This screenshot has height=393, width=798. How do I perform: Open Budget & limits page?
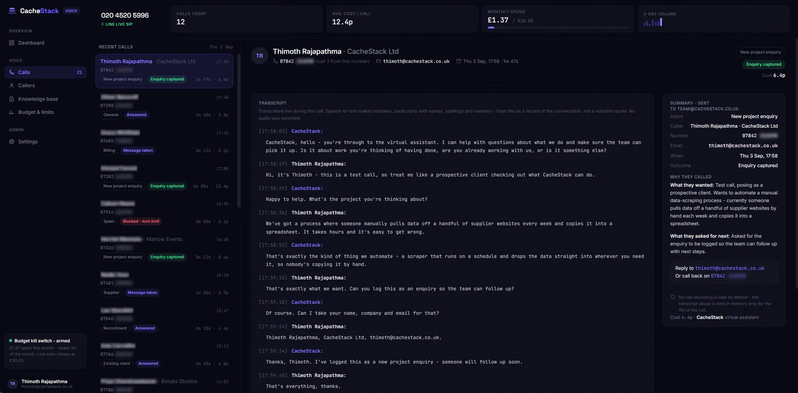pyautogui.click(x=45, y=112)
